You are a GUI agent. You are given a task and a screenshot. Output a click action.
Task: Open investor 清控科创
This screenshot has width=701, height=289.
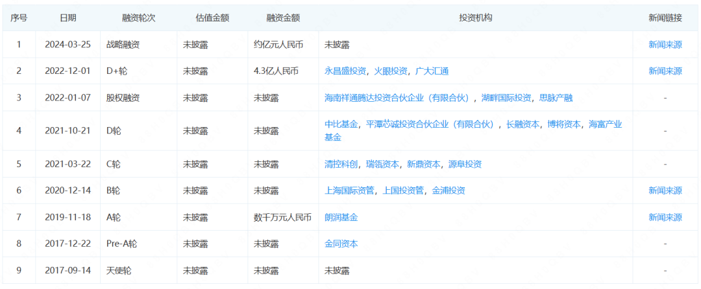(x=341, y=164)
